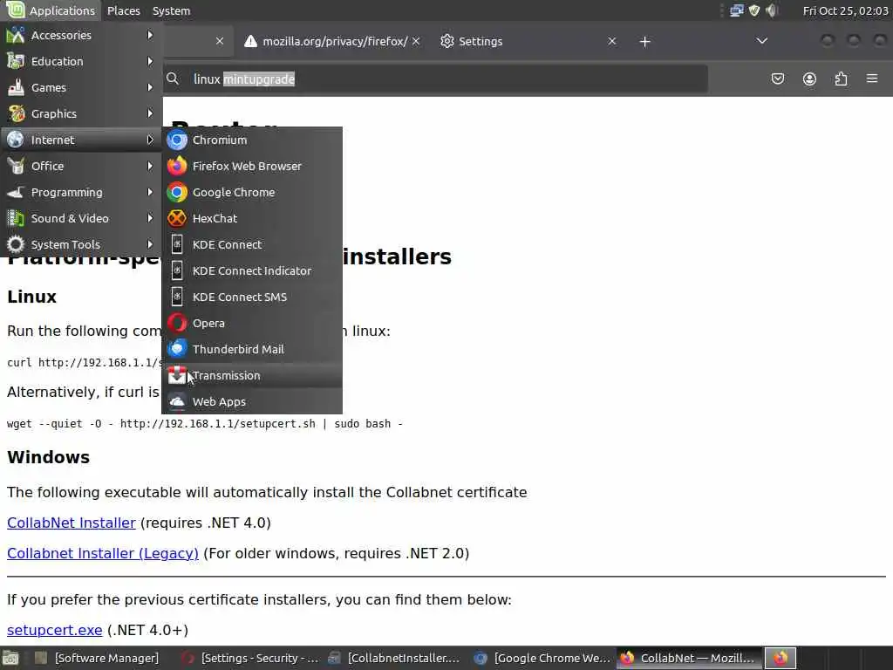Restore the Settings - Security taskbar window

[x=250, y=658]
